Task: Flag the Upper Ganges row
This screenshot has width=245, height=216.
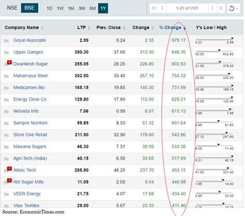Action: 6,53
